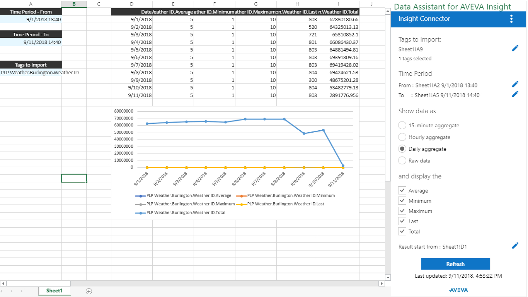Click the vertical scrollbar up arrow
This screenshot has width=528, height=297.
(x=388, y=11)
